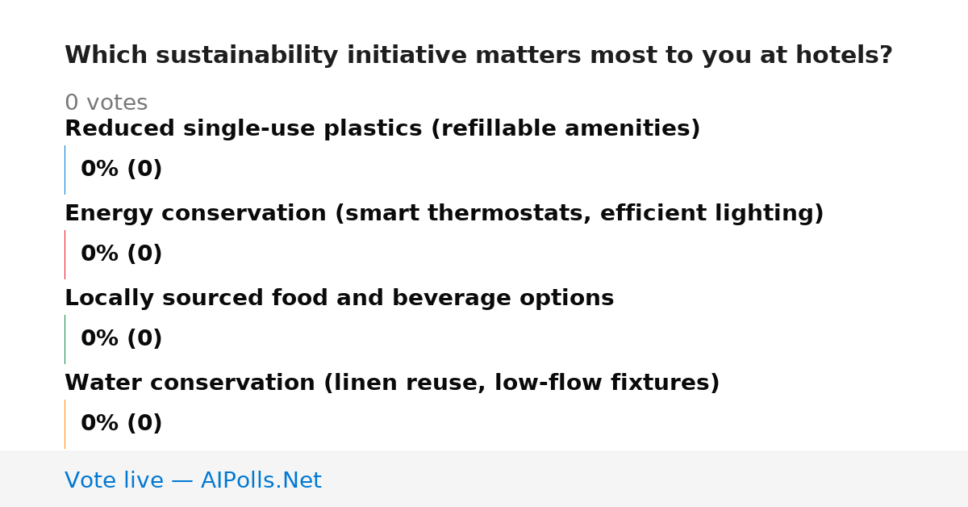Click the red result bar for energy conservation
The image size is (968, 507).
65,254
